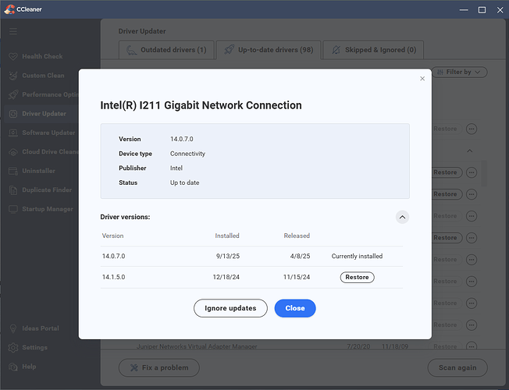This screenshot has width=509, height=390.
Task: Open more options in Juniper Networks row
Action: (x=472, y=346)
